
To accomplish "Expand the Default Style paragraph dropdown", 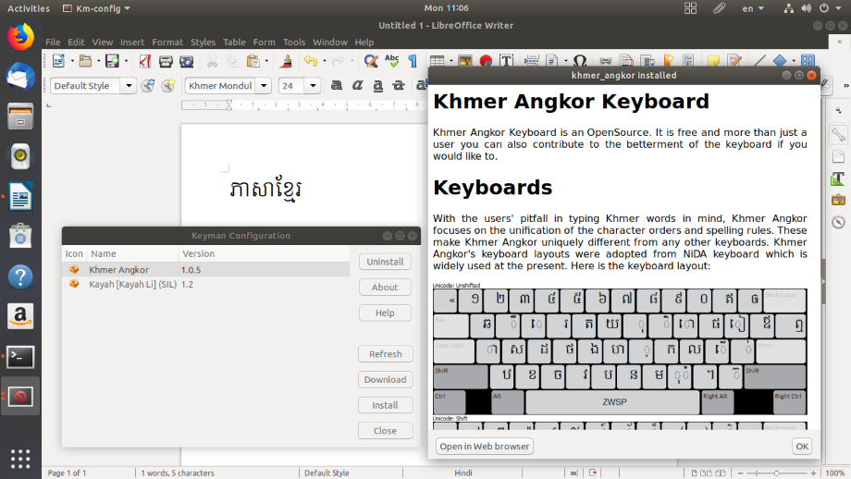I will (x=129, y=86).
